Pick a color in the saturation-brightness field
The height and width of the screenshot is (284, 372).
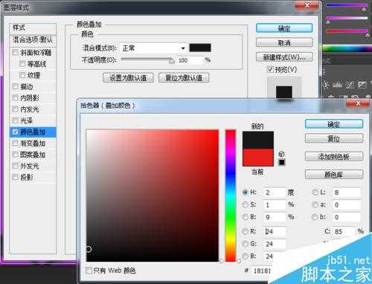tap(153, 196)
